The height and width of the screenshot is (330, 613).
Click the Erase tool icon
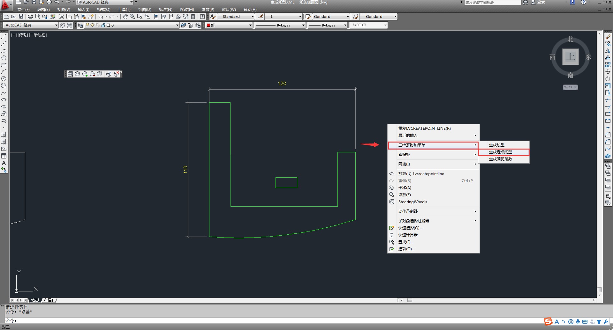tap(608, 37)
